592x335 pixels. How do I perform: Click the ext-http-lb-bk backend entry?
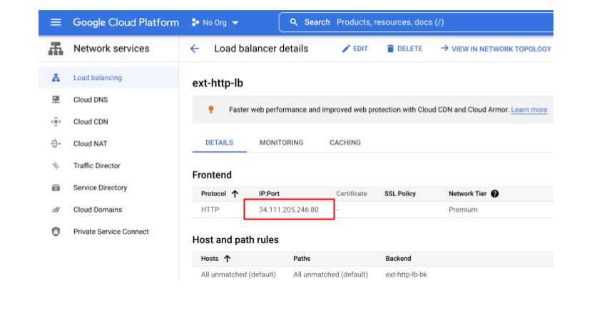tap(407, 274)
